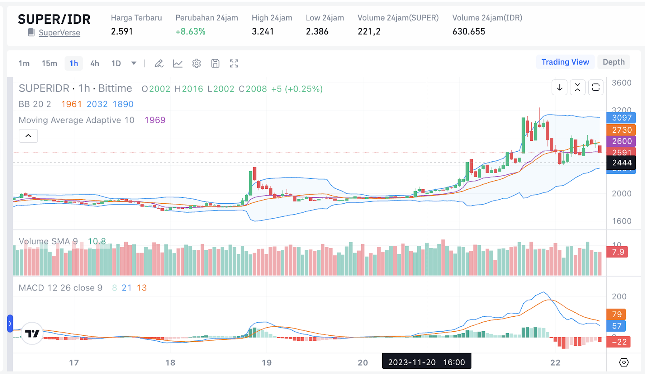This screenshot has width=645, height=374.
Task: Click the book icon beside SuperVerse
Action: click(x=31, y=33)
